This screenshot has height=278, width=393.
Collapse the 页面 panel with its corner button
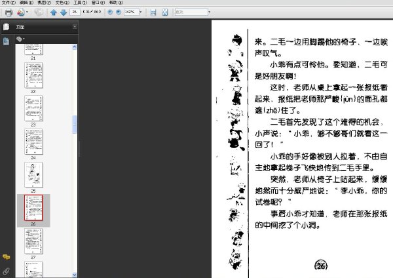pyautogui.click(x=75, y=27)
